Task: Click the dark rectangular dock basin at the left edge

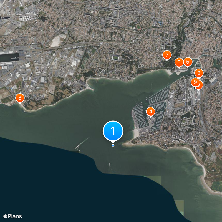Action: coord(9,58)
